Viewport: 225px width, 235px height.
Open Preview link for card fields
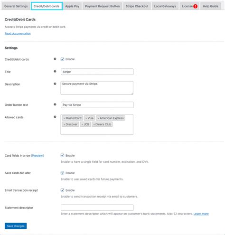37,156
